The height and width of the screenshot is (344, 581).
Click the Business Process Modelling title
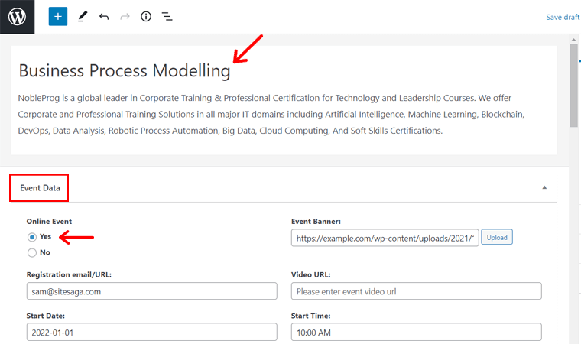coord(124,71)
